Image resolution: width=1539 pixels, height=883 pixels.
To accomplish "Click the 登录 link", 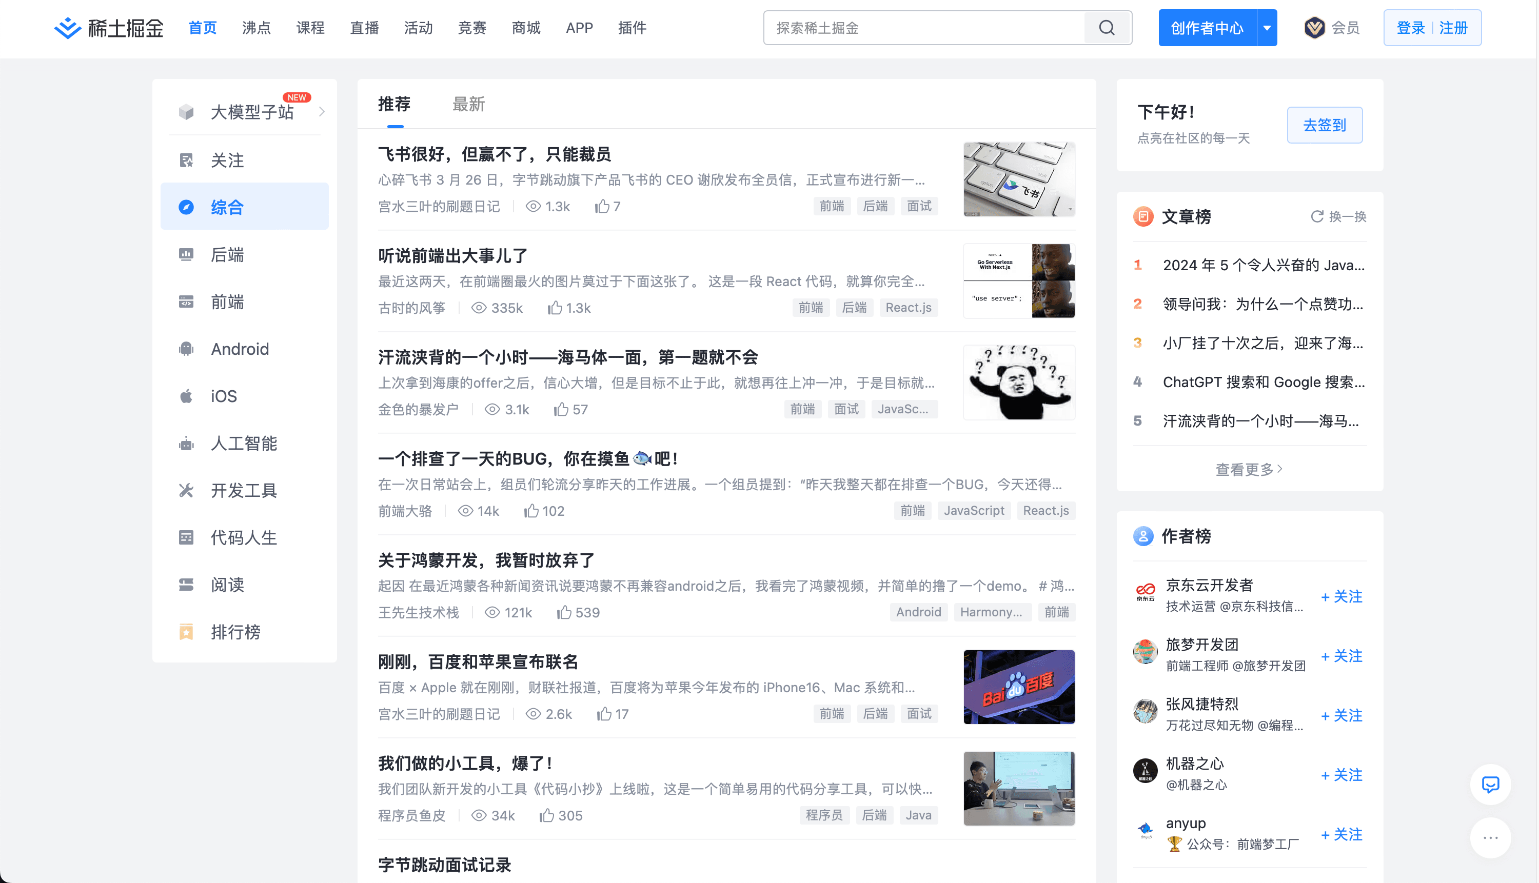I will click(x=1411, y=28).
